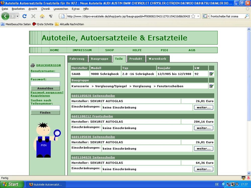Click weiter... for part 6601105030
This screenshot has width=251, height=188.
pos(204,148)
